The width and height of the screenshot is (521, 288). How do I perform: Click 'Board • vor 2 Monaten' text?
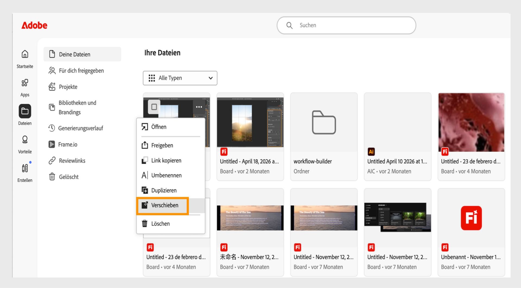point(244,171)
